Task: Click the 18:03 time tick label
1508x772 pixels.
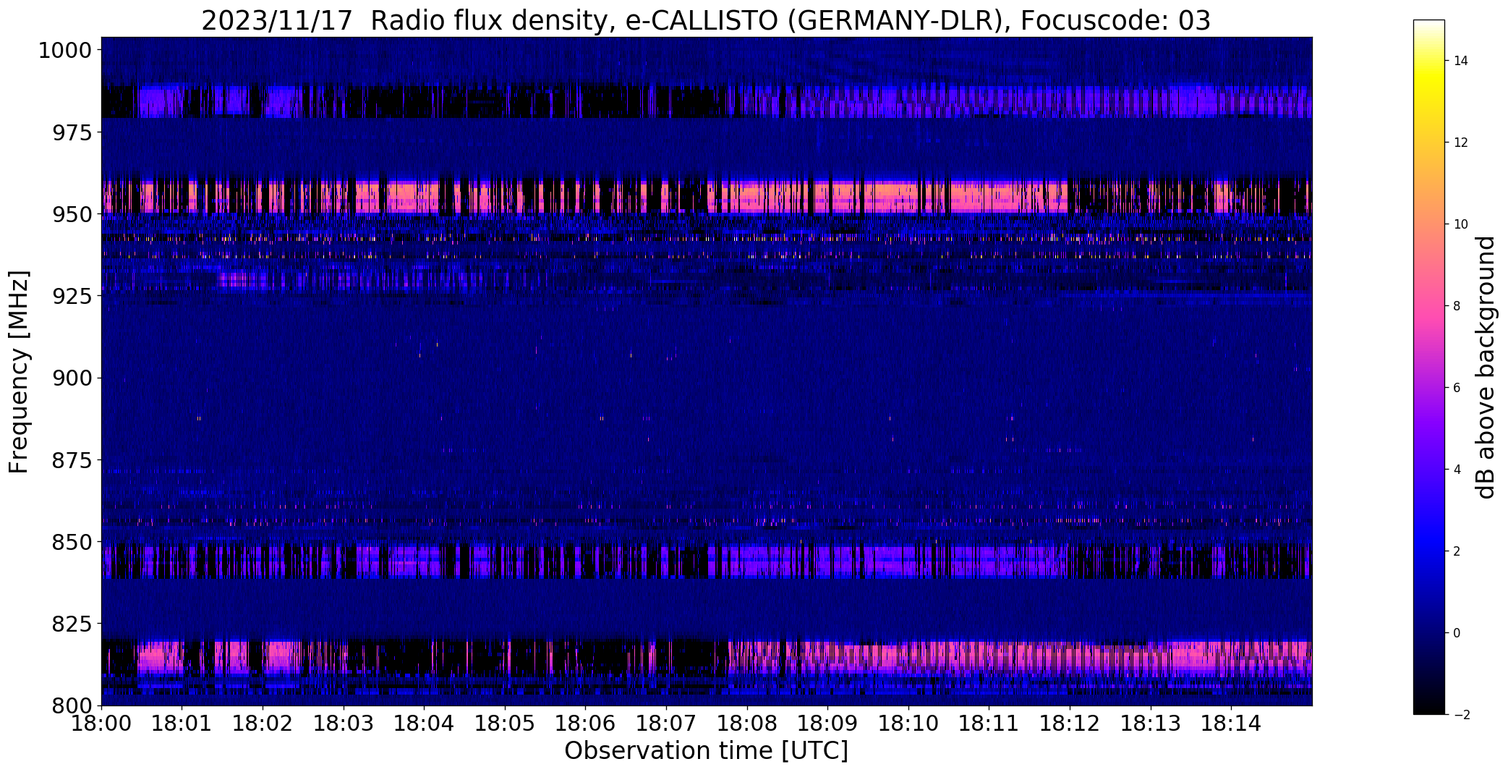Action: [x=344, y=724]
